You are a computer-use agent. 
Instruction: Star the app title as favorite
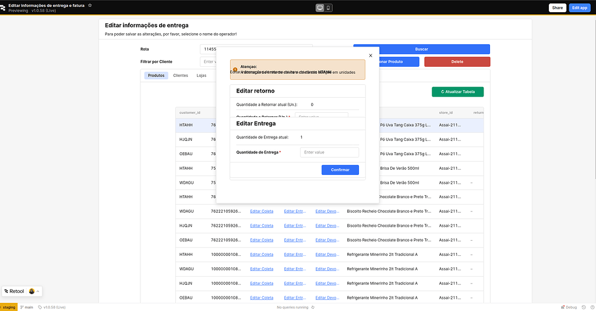(x=90, y=5)
